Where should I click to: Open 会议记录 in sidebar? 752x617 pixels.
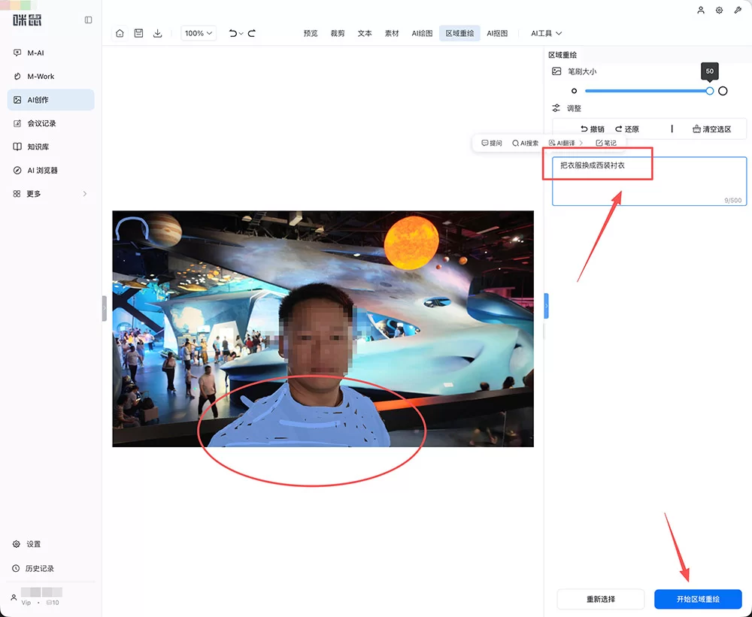click(x=51, y=123)
